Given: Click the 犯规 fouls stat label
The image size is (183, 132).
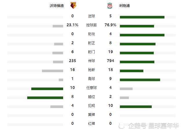Looking at the screenshot, I should 91,106.
